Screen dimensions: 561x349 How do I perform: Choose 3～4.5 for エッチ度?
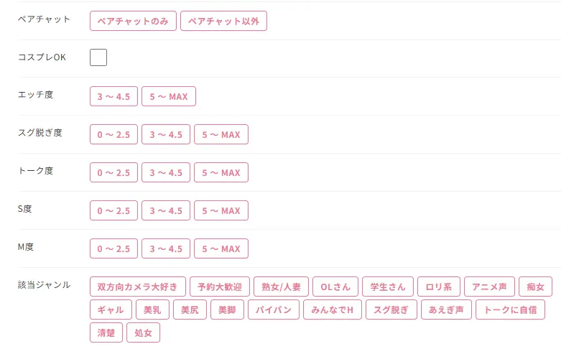113,96
